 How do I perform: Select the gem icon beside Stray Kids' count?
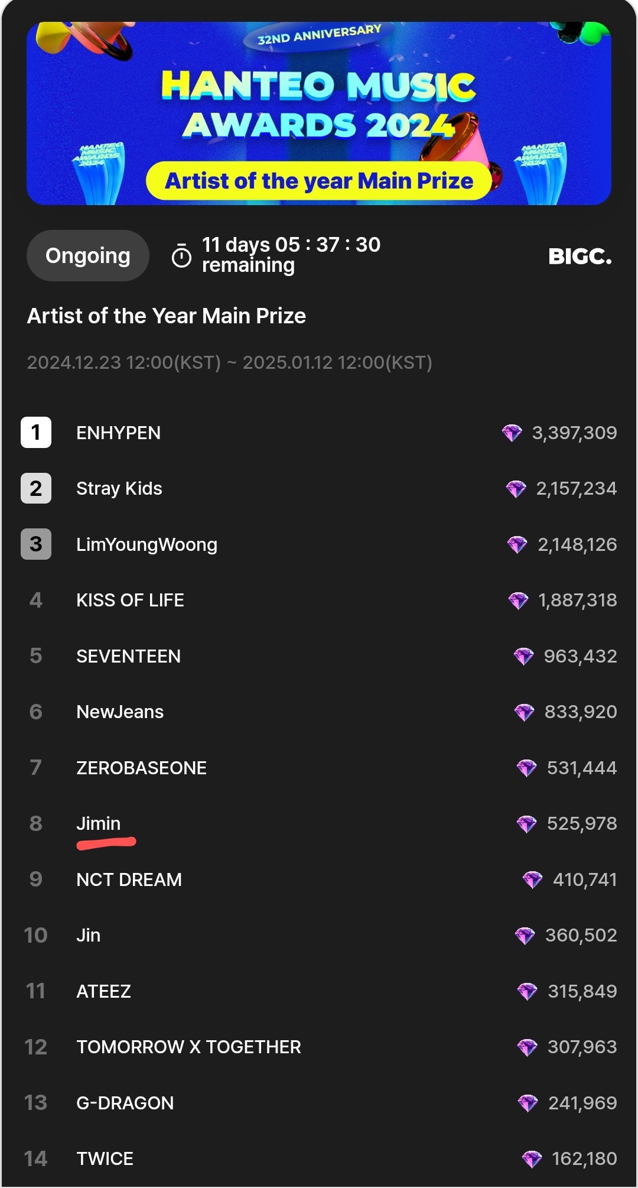(x=515, y=488)
